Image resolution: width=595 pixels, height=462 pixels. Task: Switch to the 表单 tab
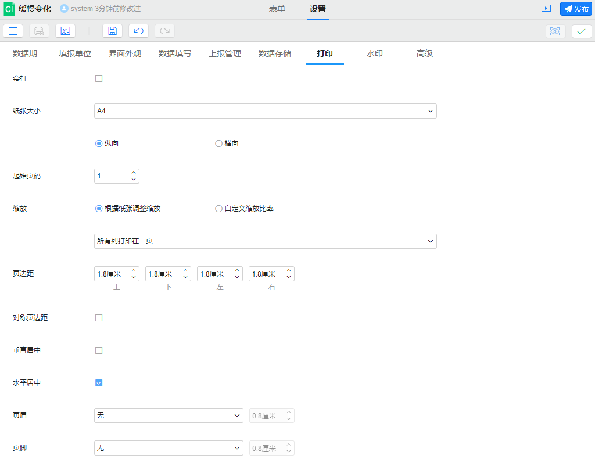pyautogui.click(x=277, y=9)
